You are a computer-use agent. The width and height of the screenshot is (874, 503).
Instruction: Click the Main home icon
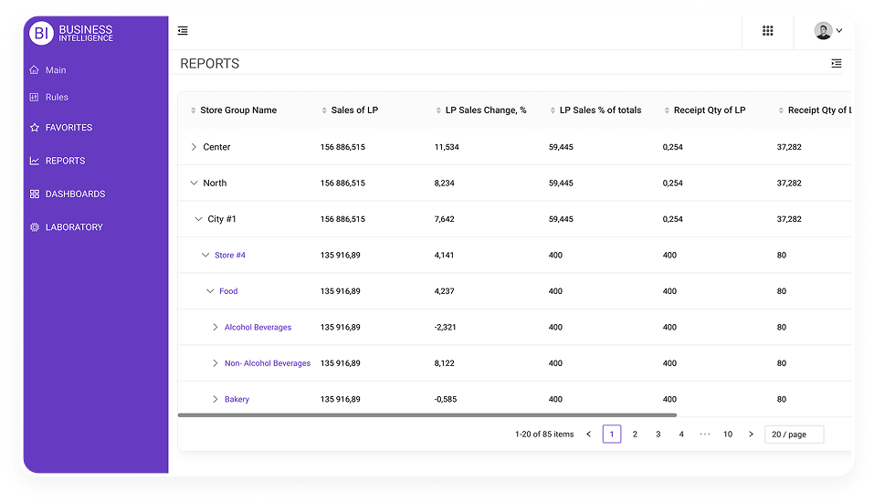(34, 69)
